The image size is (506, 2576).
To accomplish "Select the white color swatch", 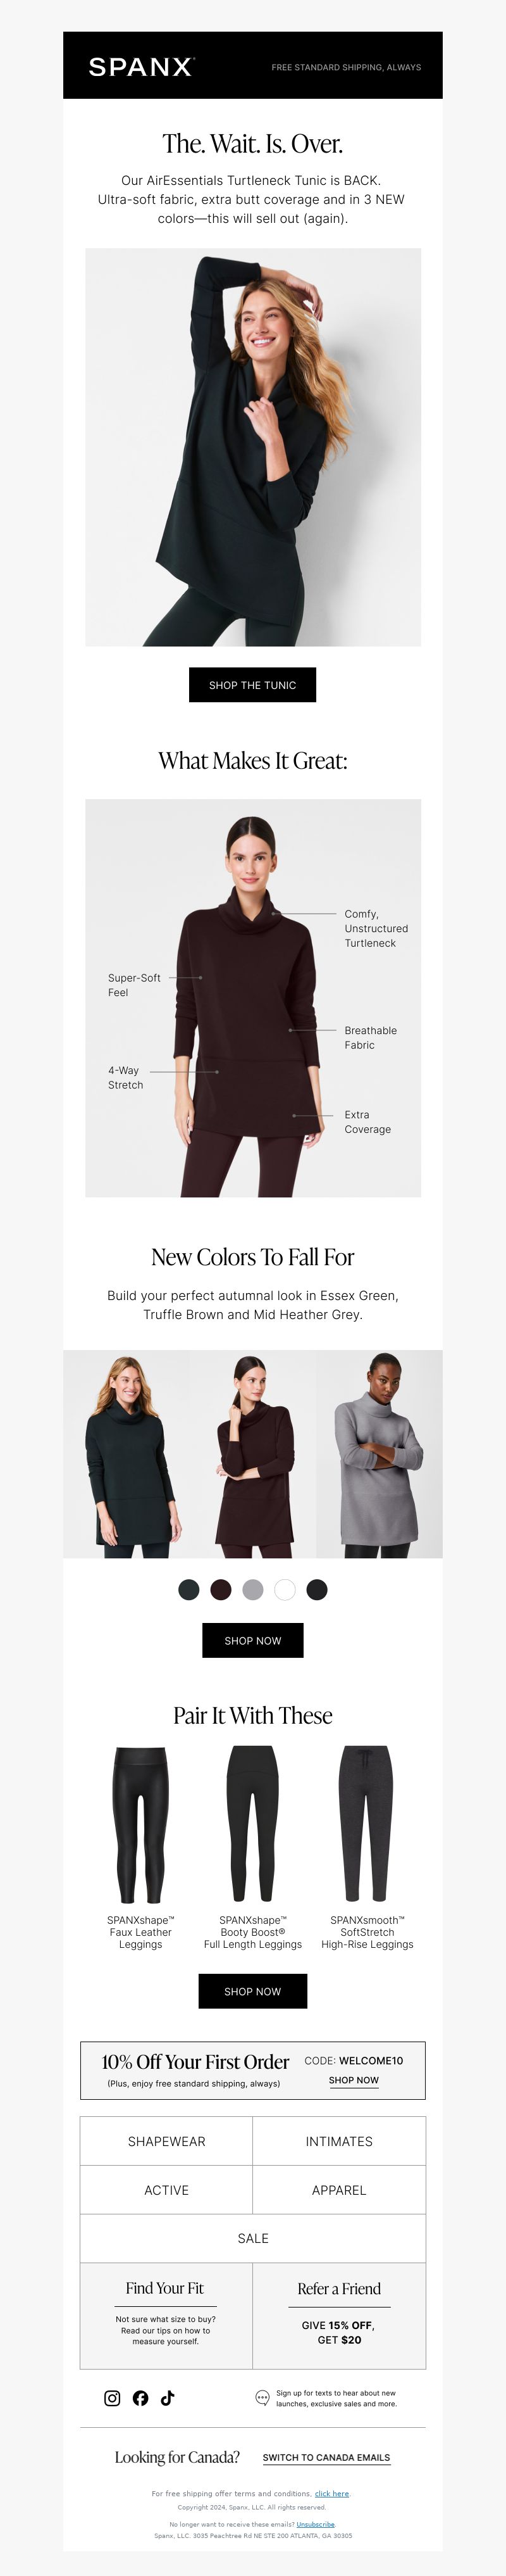I will pyautogui.click(x=285, y=1590).
